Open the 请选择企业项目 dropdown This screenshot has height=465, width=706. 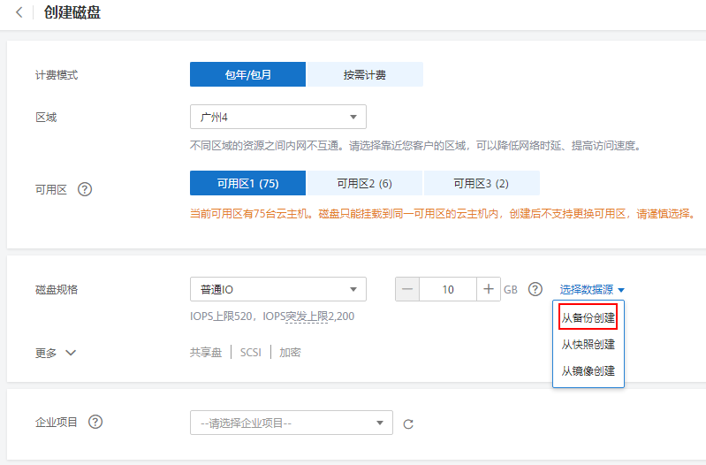pos(291,423)
